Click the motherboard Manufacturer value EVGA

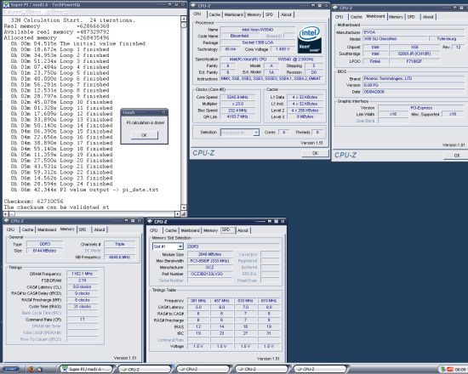click(414, 32)
